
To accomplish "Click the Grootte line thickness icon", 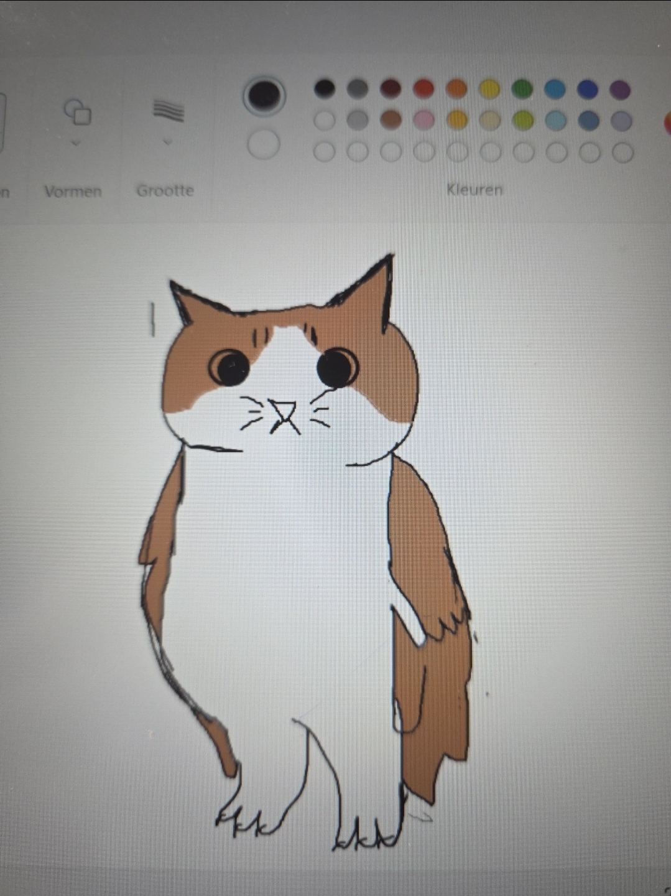I will 169,110.
